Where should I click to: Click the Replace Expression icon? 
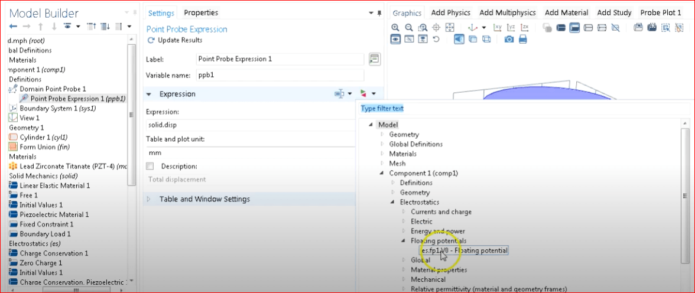(x=363, y=93)
